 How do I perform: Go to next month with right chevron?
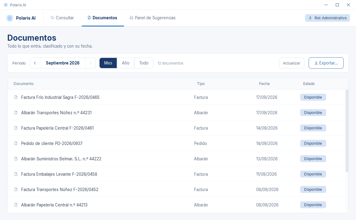pyautogui.click(x=91, y=63)
